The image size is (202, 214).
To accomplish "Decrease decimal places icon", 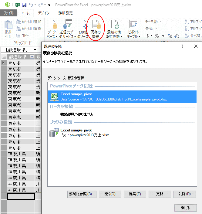I will coord(177,36).
